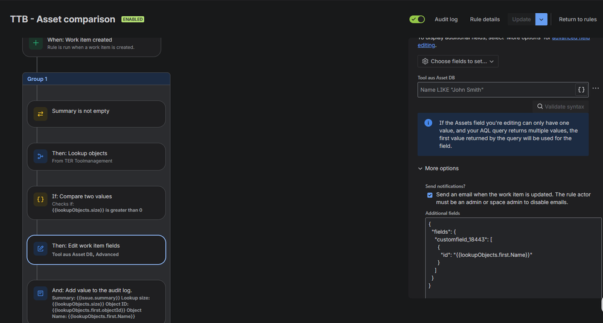Image resolution: width=603 pixels, height=323 pixels.
Task: Open the three-dot menu beside Tool aus Asset DB
Action: [x=596, y=89]
